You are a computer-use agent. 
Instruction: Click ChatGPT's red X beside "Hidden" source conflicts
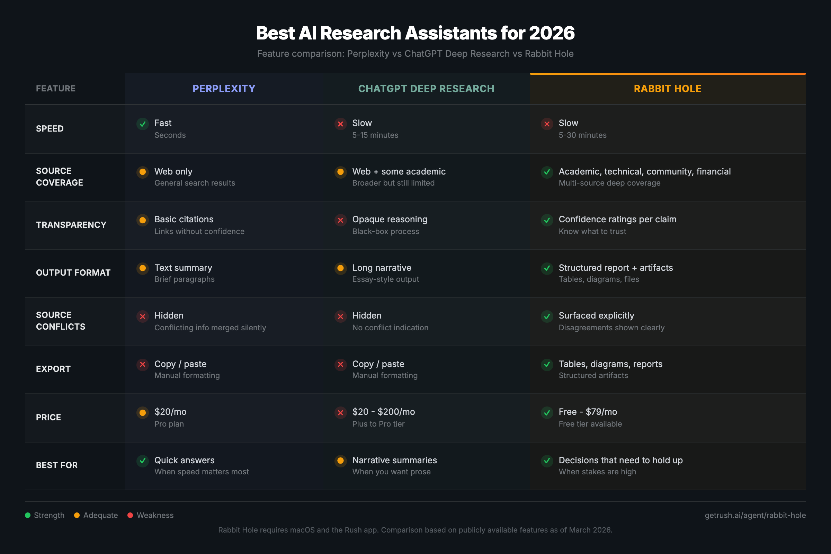coord(340,316)
